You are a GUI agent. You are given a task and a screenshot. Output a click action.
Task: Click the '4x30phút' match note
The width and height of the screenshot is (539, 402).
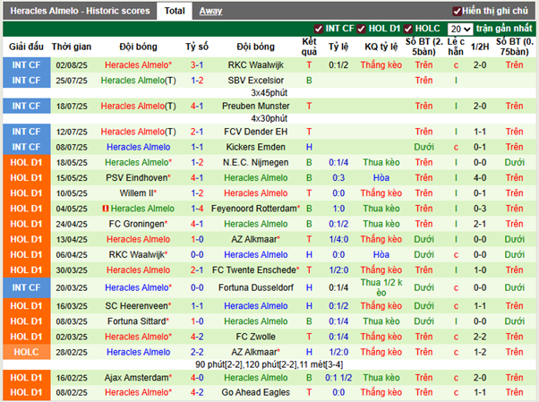pyautogui.click(x=269, y=119)
